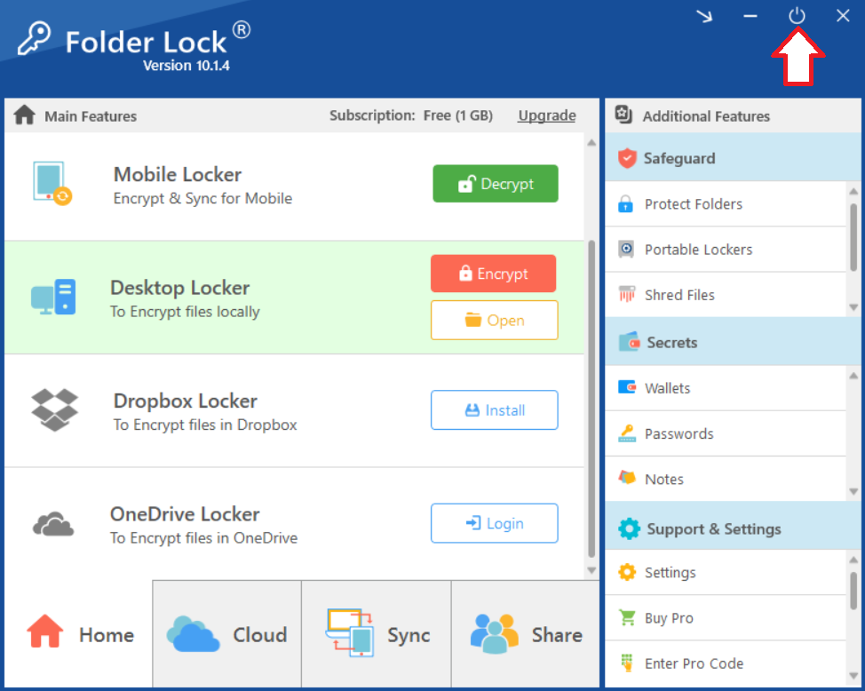Open Notes
Image resolution: width=865 pixels, height=691 pixels.
pyautogui.click(x=726, y=479)
